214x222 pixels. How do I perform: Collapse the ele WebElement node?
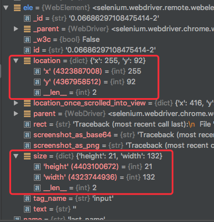(6, 8)
